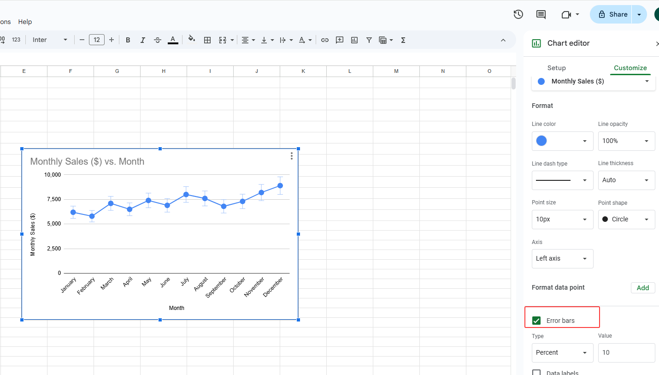The height and width of the screenshot is (375, 659).
Task: Toggle strikethrough text formatting
Action: click(158, 40)
